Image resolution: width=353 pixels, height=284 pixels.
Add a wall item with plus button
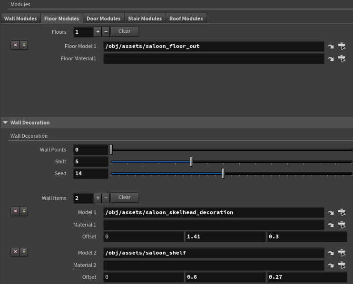[98, 198]
